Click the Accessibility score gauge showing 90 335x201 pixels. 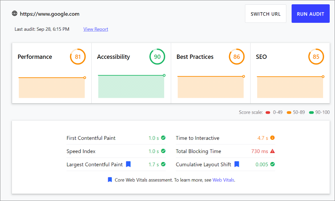tap(157, 57)
